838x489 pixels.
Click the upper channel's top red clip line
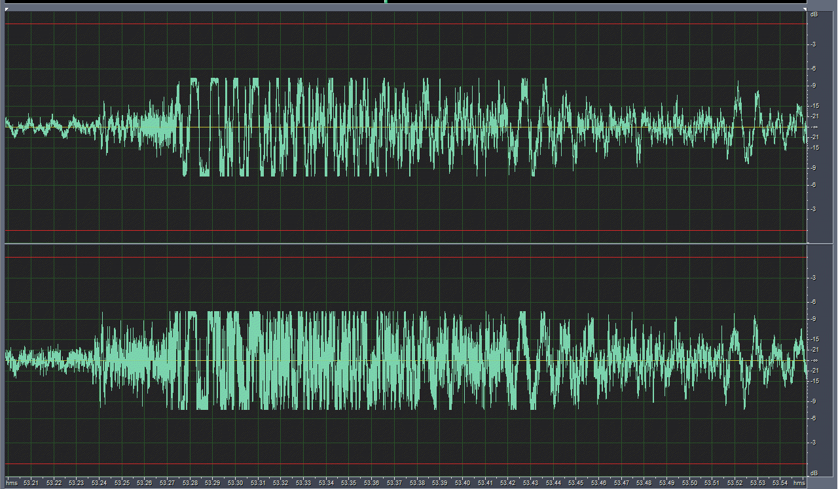(393, 24)
